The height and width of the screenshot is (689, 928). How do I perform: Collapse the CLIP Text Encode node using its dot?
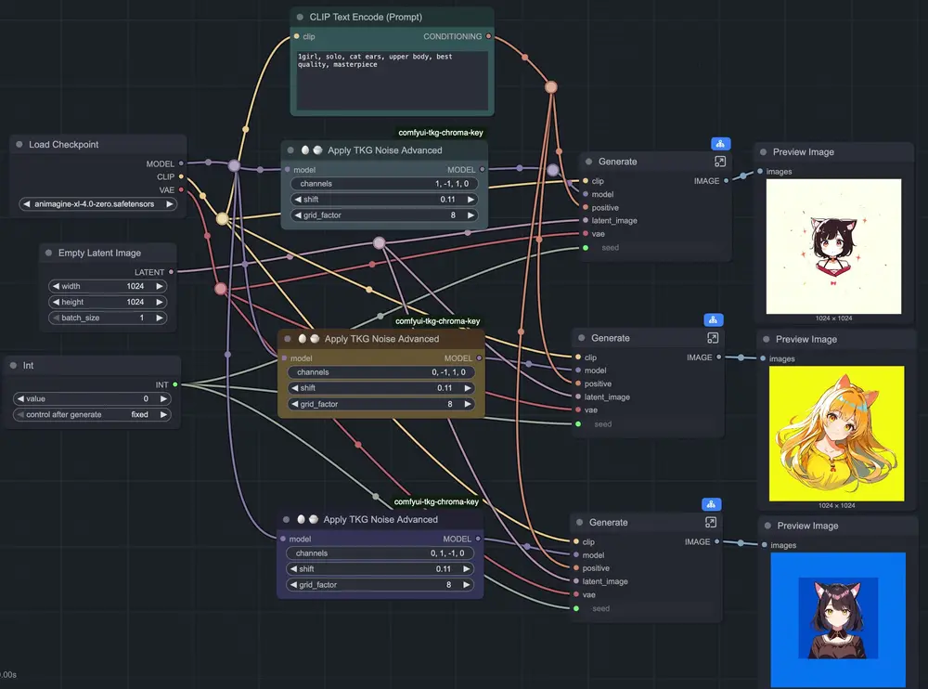pos(300,17)
